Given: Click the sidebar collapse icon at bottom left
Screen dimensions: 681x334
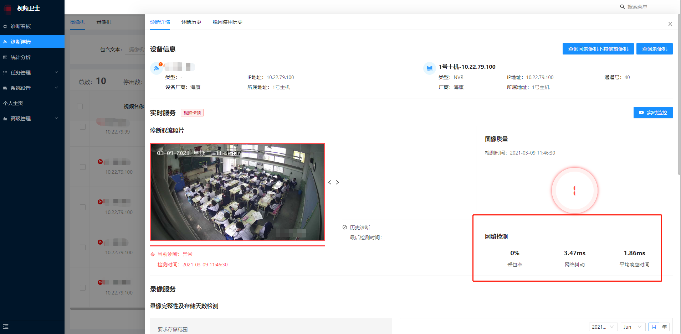Looking at the screenshot, I should coord(6,327).
